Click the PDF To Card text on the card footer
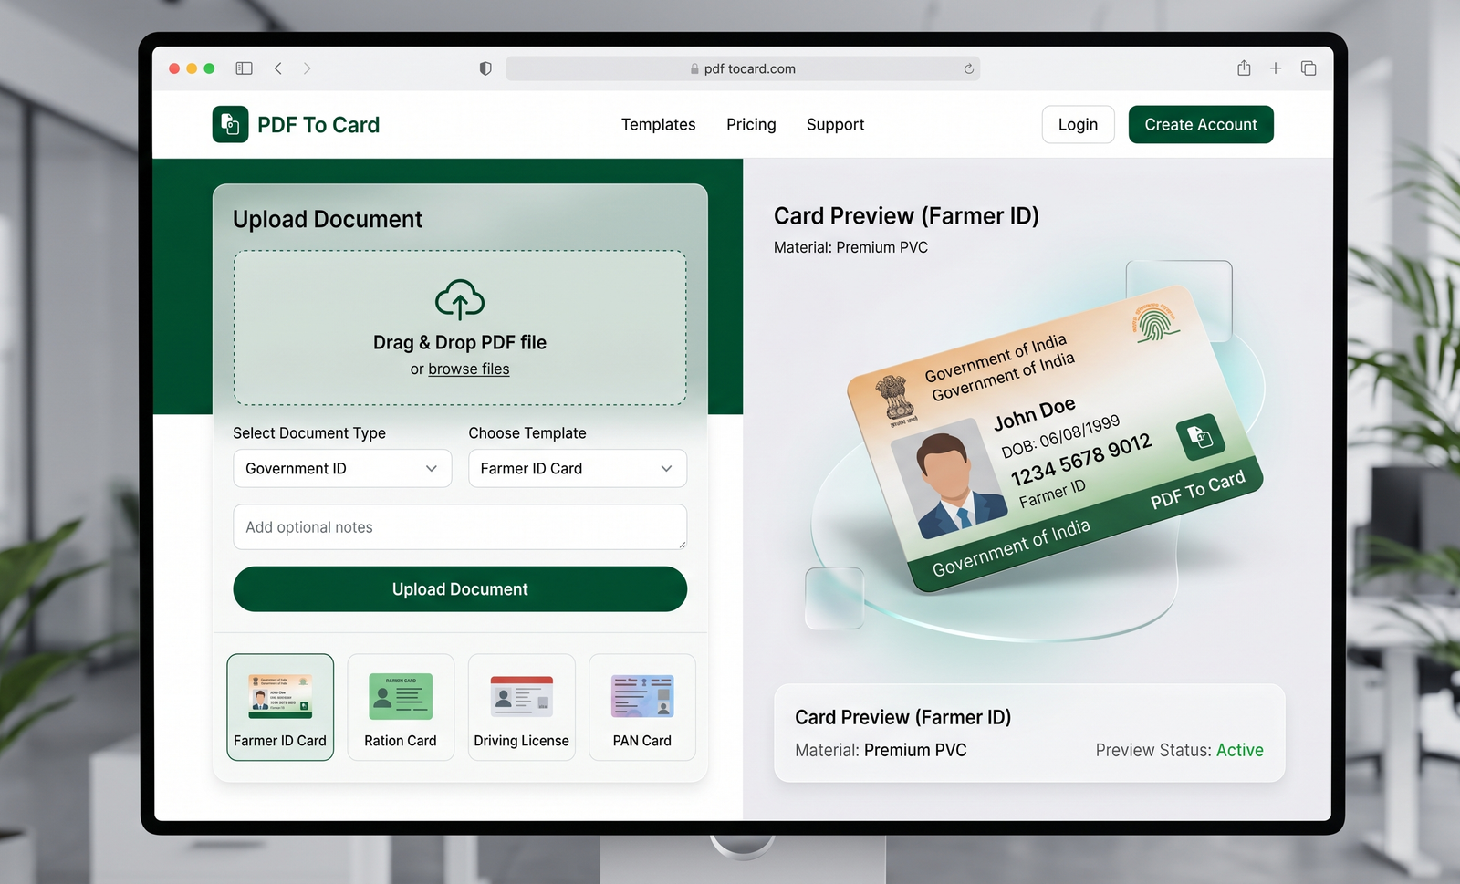Viewport: 1460px width, 884px height. pos(1198,490)
